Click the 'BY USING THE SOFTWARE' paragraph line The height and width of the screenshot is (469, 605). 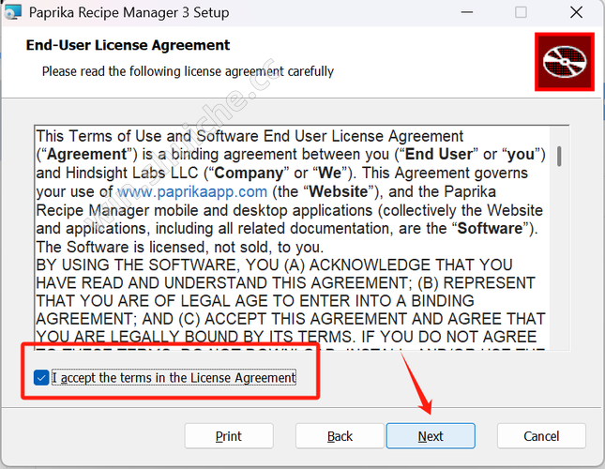(274, 265)
